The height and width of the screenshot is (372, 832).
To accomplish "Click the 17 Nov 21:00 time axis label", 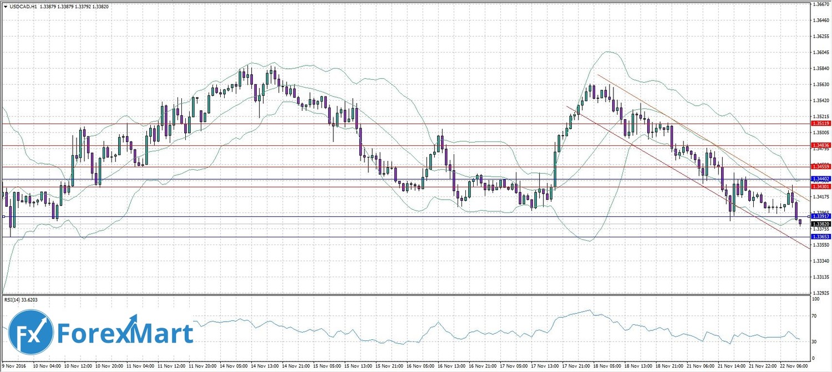I will tap(578, 366).
